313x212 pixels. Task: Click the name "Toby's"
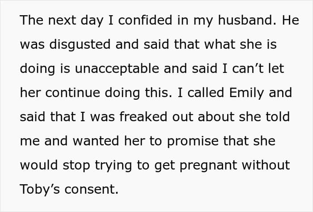click(x=40, y=189)
